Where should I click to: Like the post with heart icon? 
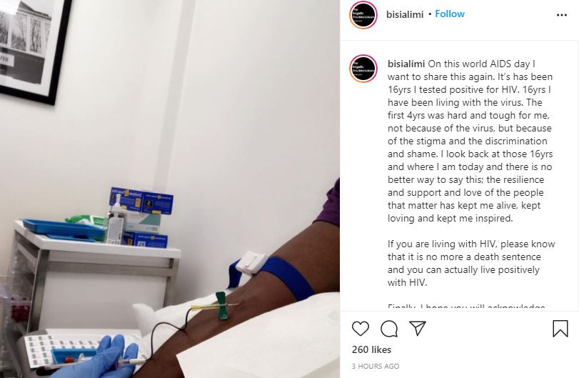point(361,328)
